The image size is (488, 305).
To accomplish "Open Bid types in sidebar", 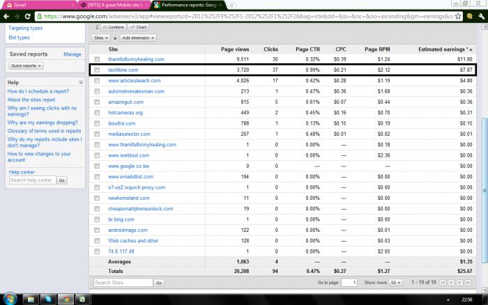I will click(x=19, y=38).
